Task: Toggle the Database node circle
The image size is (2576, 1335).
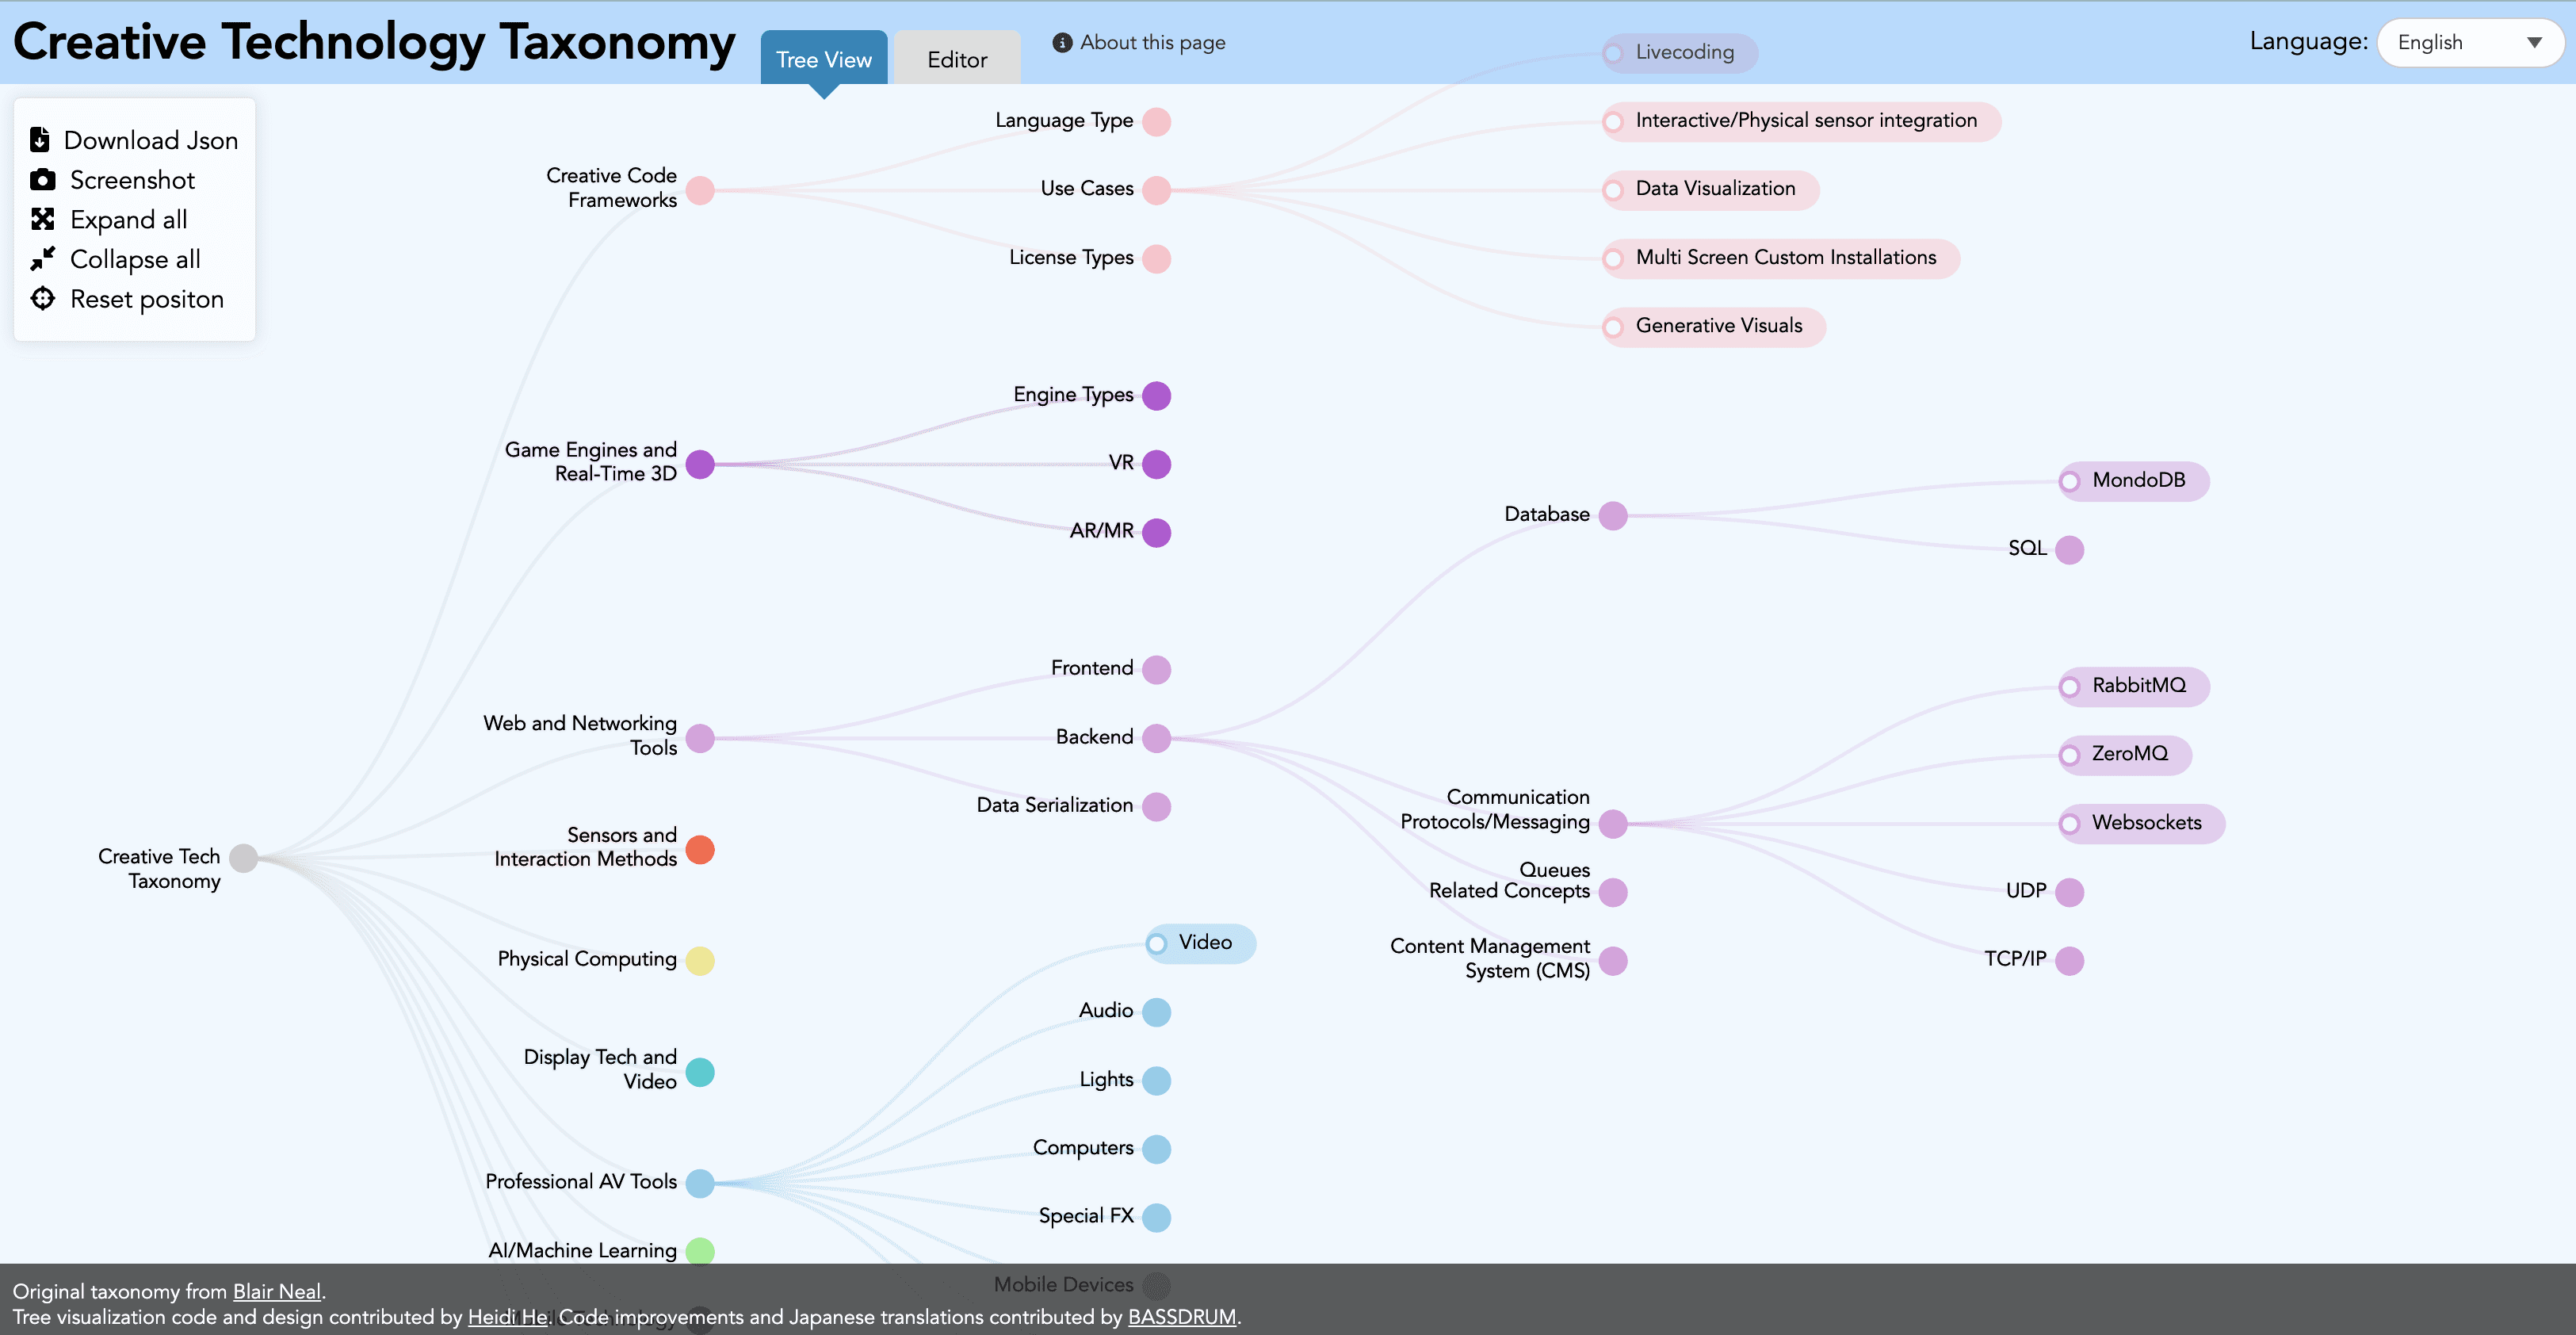Action: pos(1612,516)
